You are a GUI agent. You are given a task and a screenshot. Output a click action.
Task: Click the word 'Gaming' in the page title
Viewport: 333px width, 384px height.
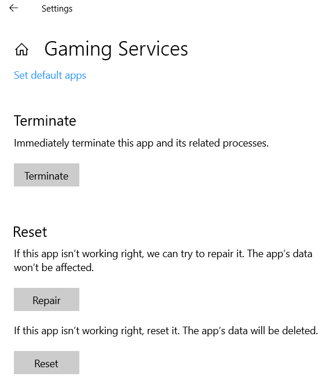click(78, 50)
